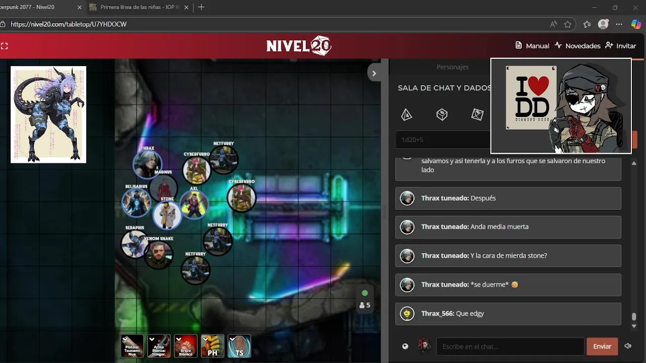The image size is (646, 363).
Task: Open a new browser tab
Action: point(201,7)
